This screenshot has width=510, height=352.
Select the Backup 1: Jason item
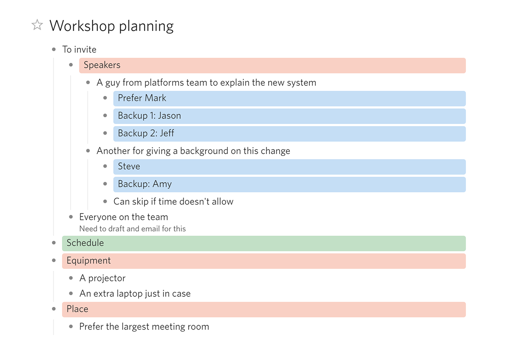click(149, 115)
